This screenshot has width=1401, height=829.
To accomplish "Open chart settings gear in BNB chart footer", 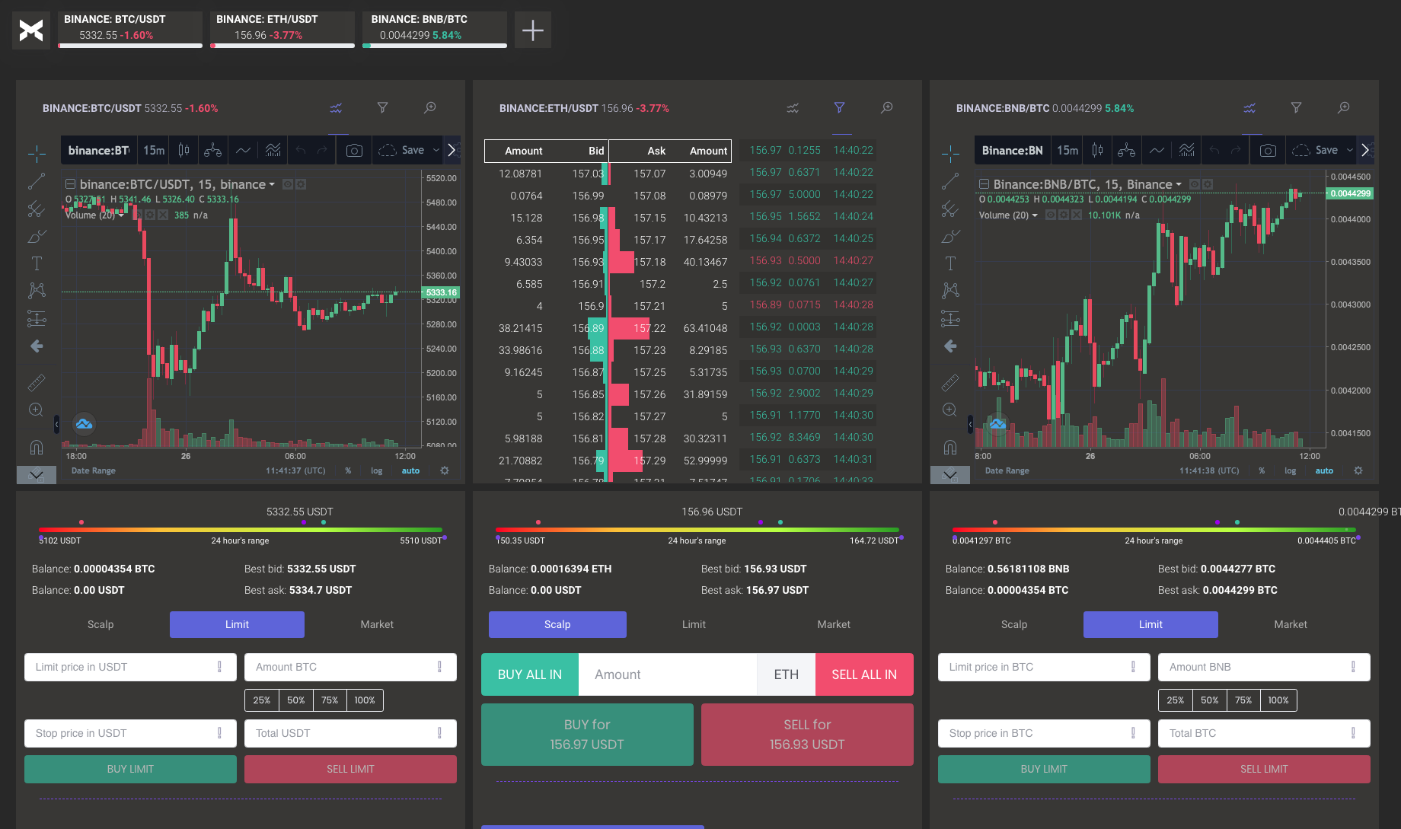I will click(1358, 470).
